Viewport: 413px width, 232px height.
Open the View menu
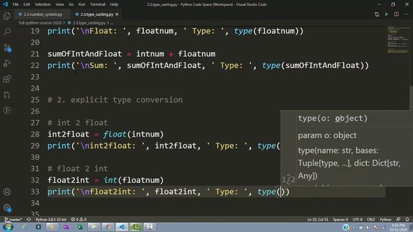pyautogui.click(x=59, y=5)
